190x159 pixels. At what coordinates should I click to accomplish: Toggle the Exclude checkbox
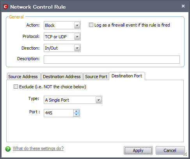pos(16,87)
